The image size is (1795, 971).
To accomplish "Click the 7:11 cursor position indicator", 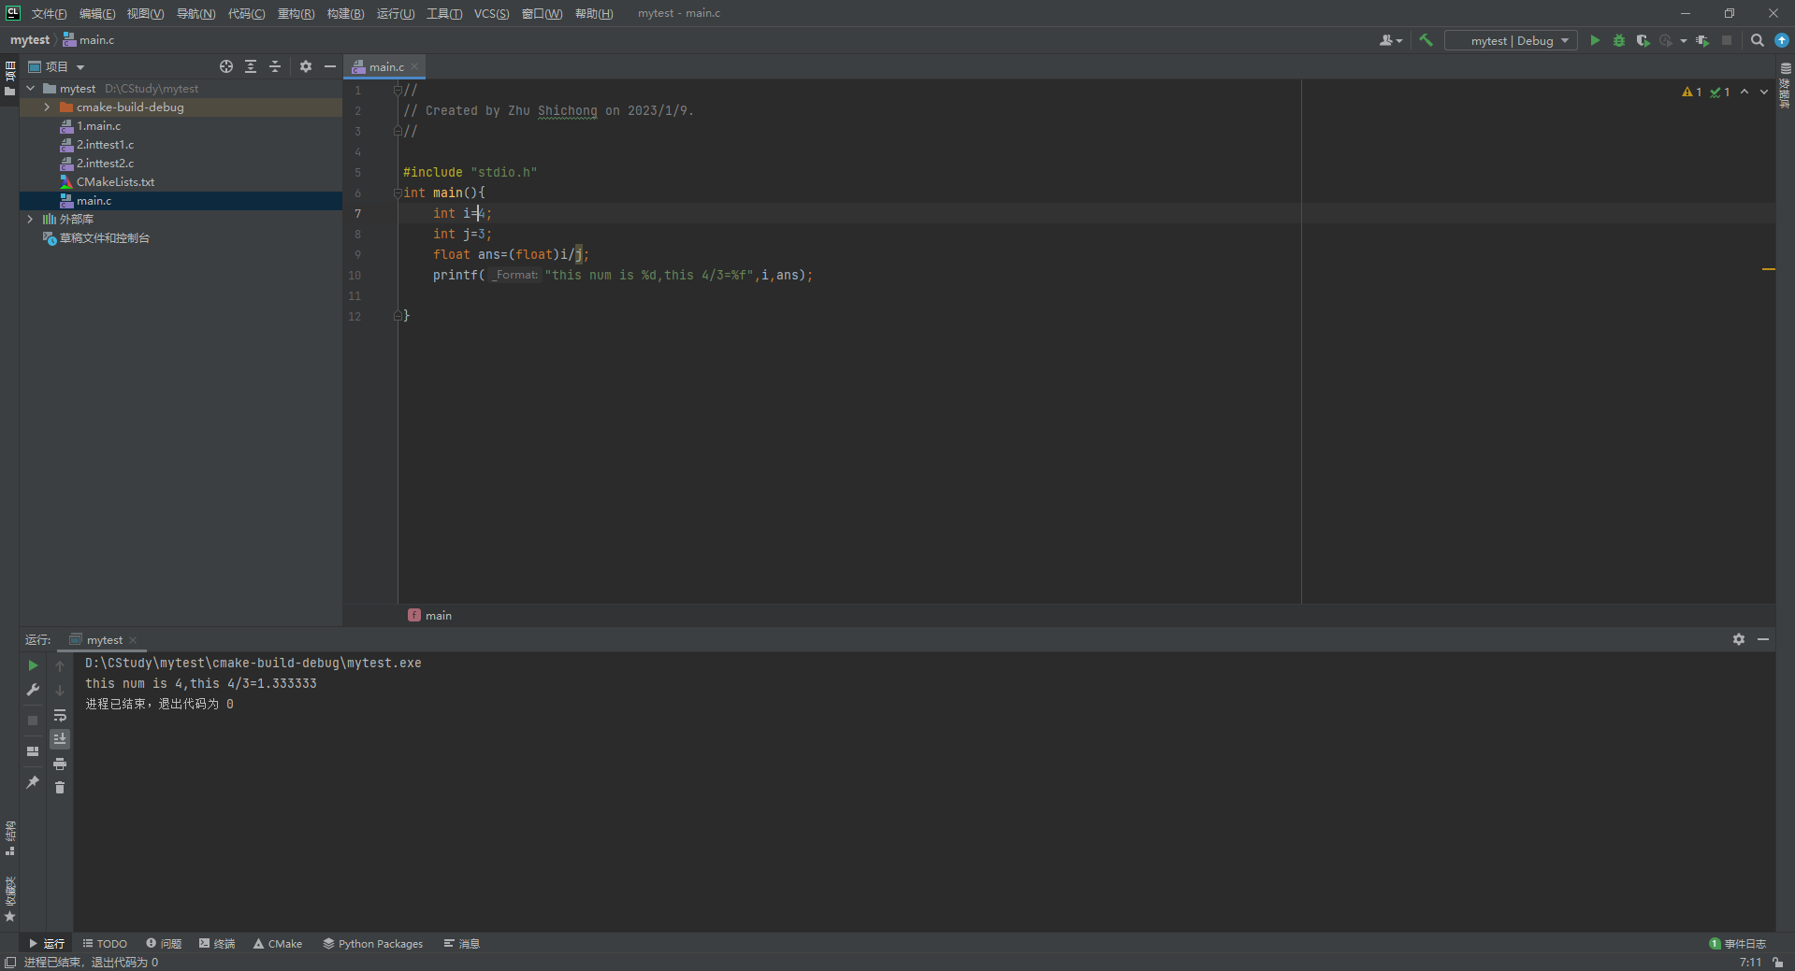I will [x=1750, y=963].
